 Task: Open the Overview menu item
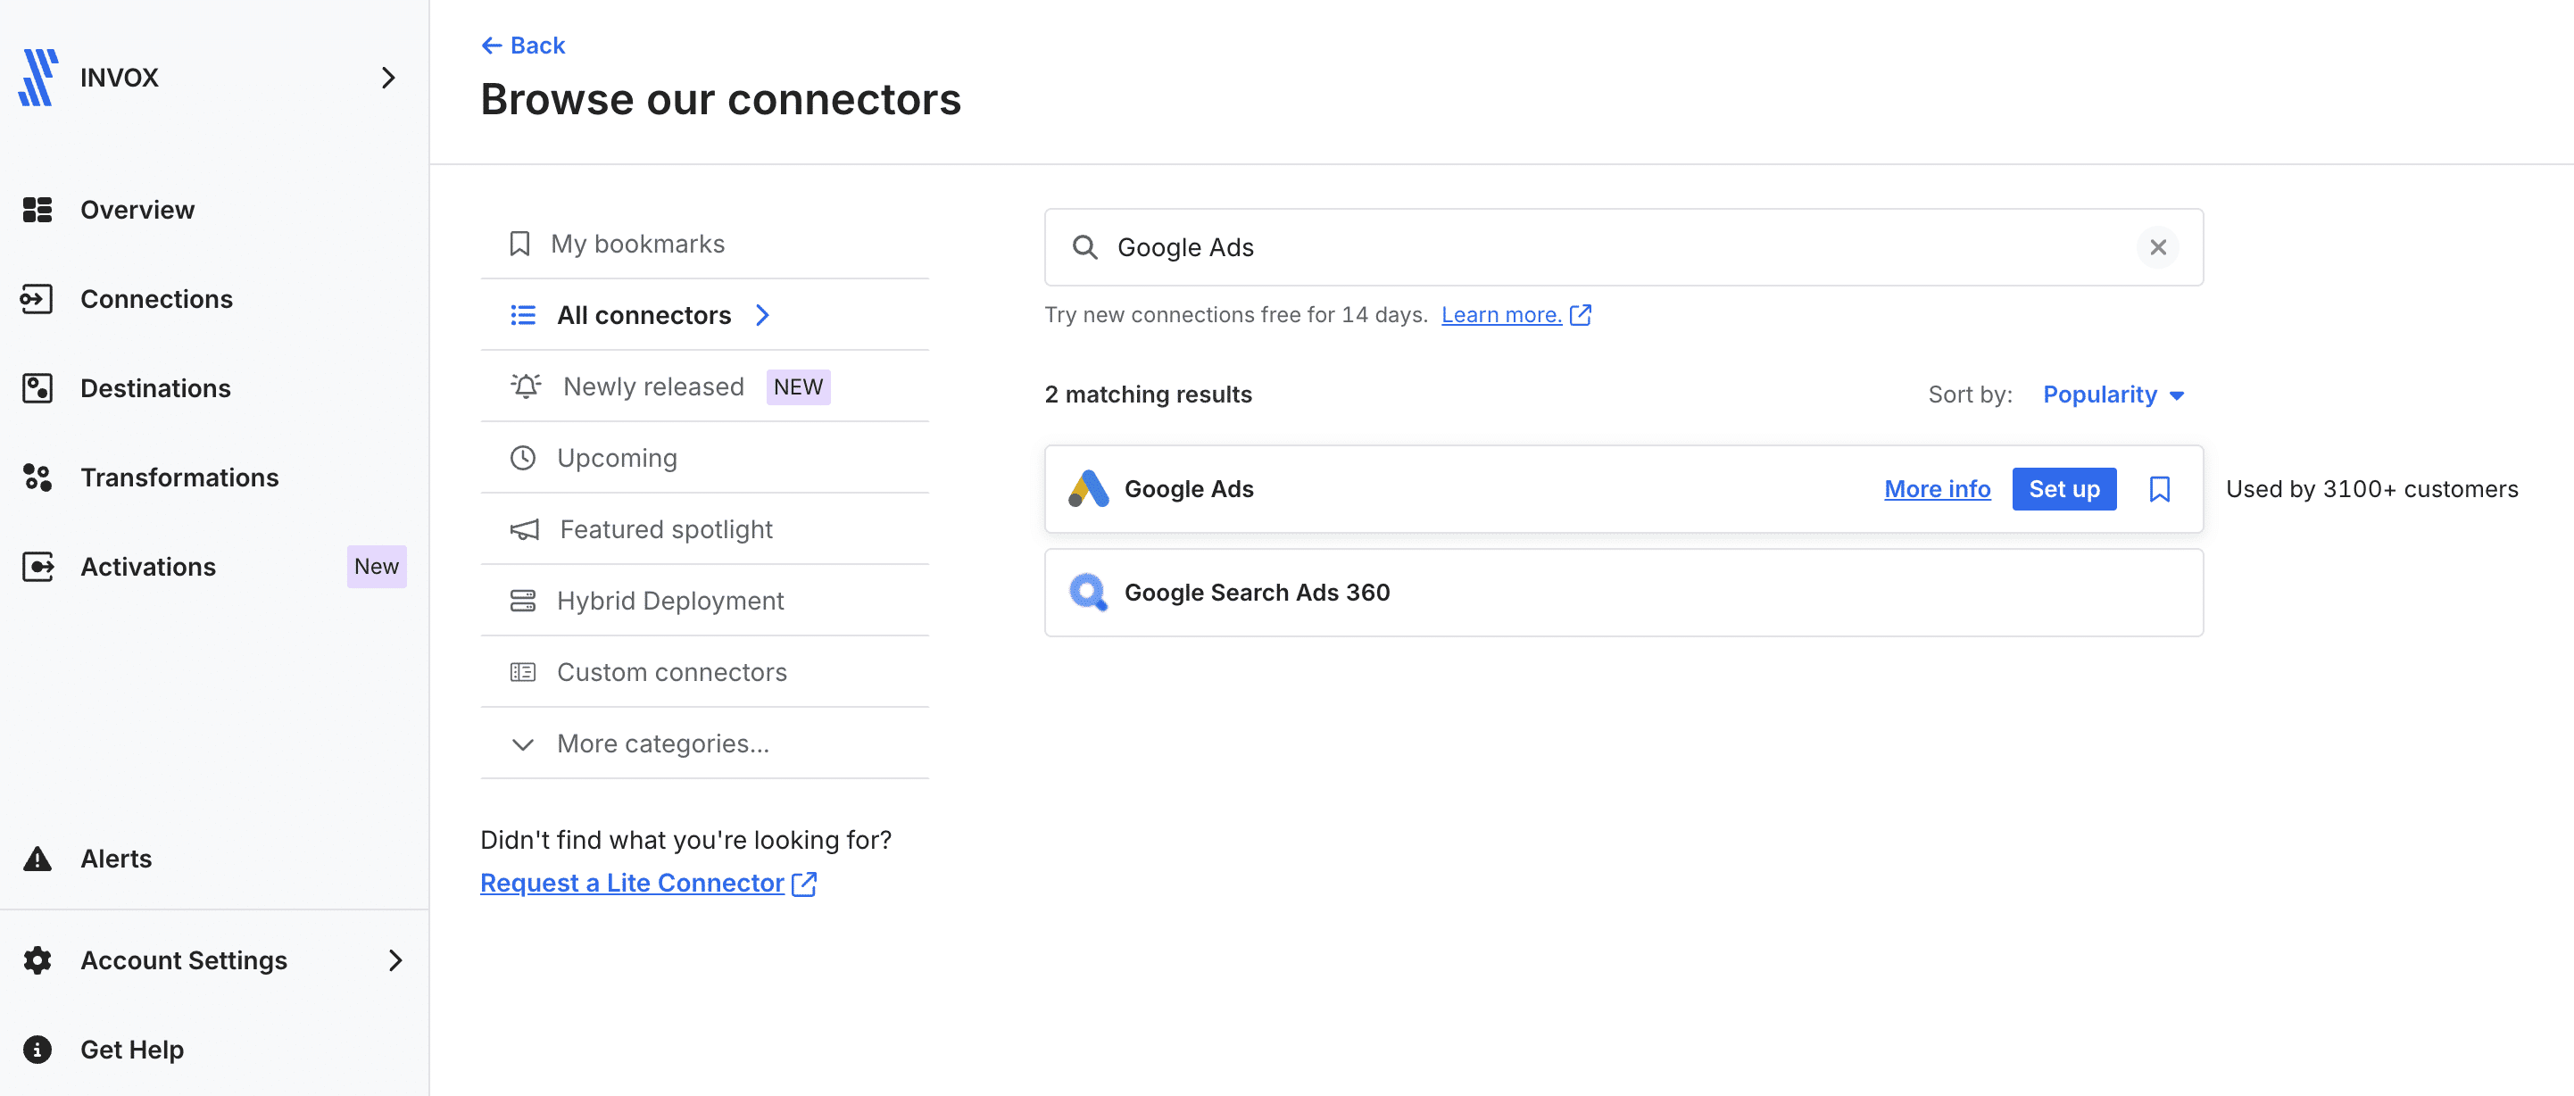(x=137, y=210)
